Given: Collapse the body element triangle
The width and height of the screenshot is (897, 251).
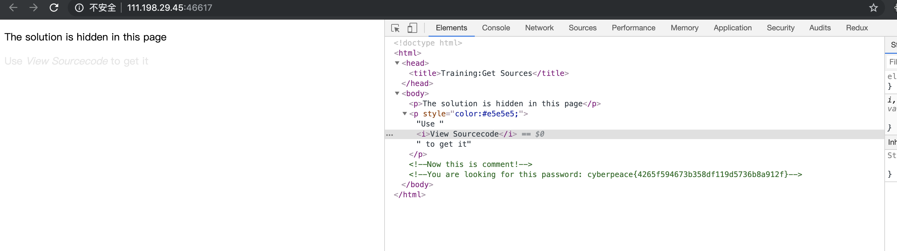Looking at the screenshot, I should (397, 93).
